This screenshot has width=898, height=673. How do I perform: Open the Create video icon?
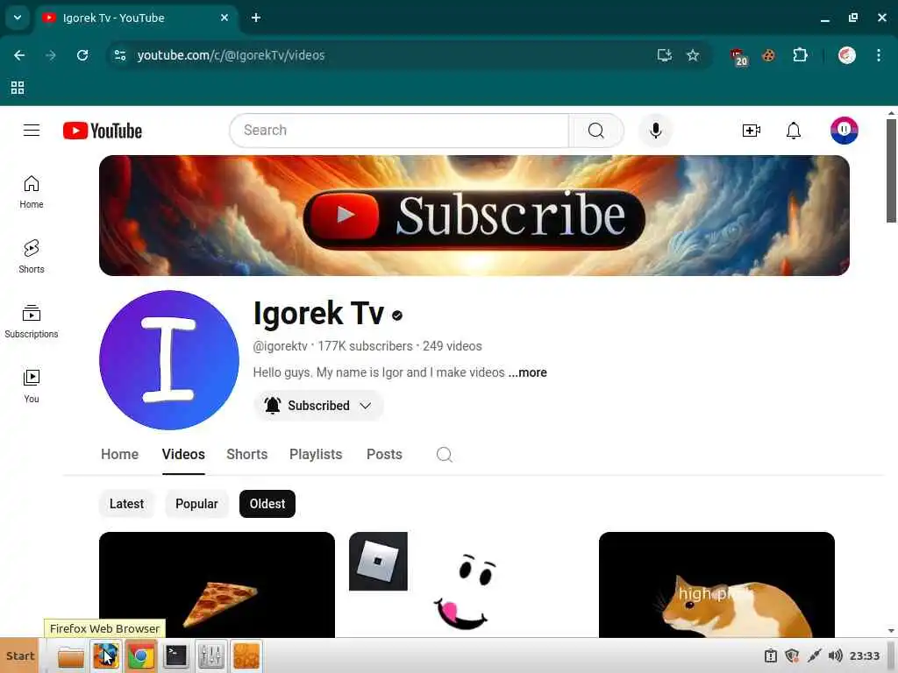(x=751, y=131)
